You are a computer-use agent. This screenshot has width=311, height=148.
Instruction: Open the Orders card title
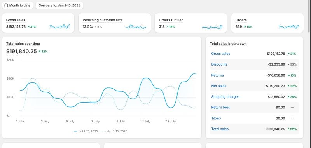[x=241, y=20]
